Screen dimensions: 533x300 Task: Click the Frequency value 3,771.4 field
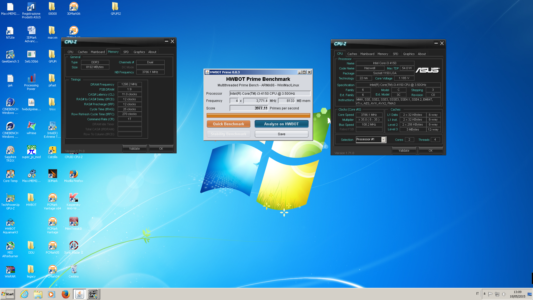[256, 101]
